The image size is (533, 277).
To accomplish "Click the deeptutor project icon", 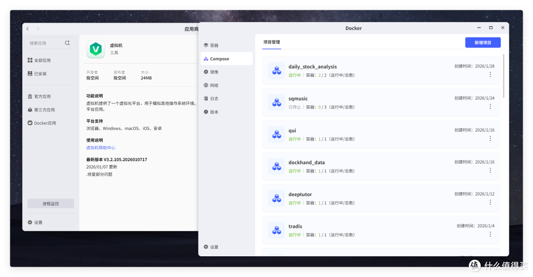I will (x=277, y=198).
